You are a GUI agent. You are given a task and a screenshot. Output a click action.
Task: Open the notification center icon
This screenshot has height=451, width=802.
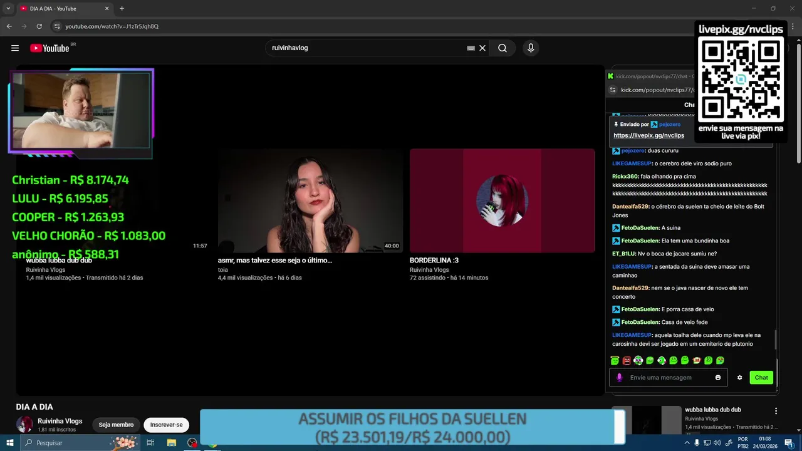point(789,443)
